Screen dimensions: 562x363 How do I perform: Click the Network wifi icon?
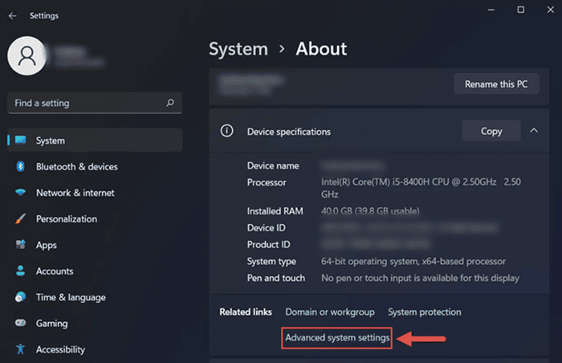(20, 193)
